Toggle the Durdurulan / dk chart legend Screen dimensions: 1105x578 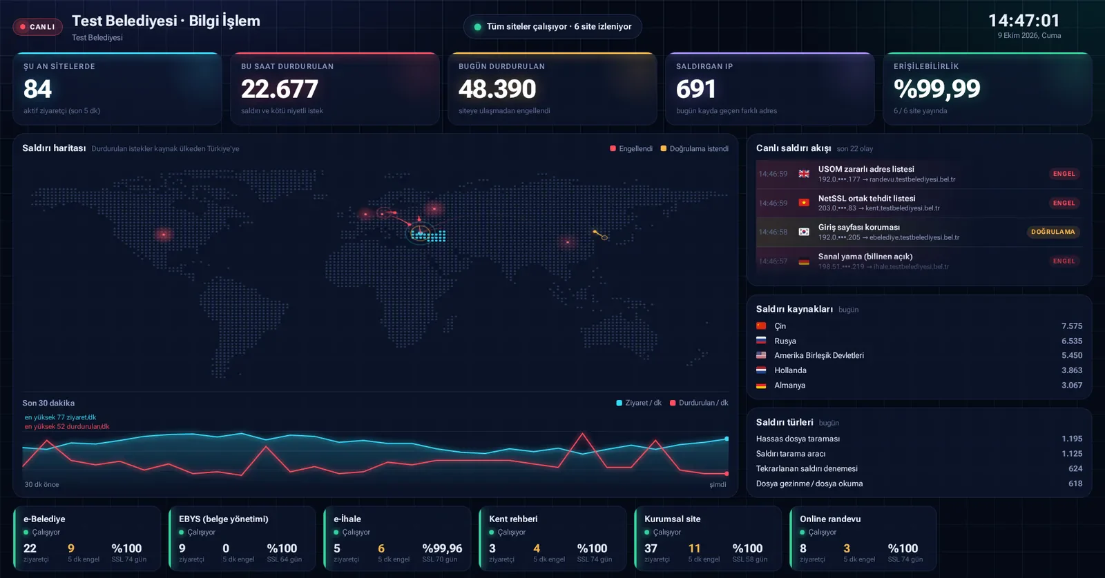click(699, 403)
